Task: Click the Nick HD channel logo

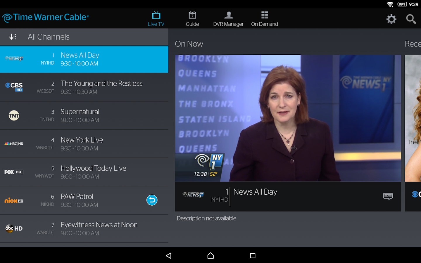Action: coord(14,200)
